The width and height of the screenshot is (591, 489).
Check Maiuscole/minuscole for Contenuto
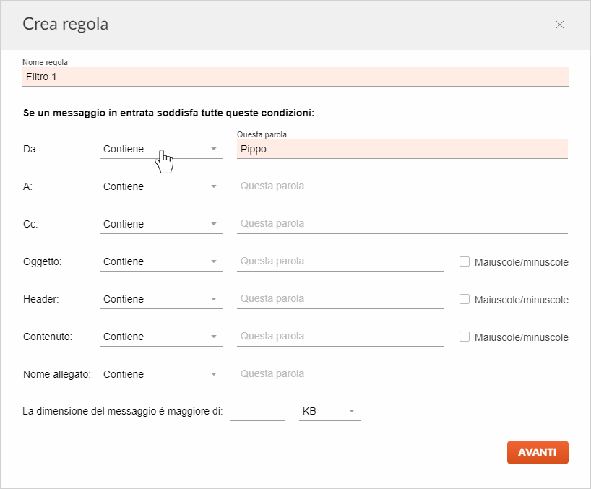pos(465,337)
